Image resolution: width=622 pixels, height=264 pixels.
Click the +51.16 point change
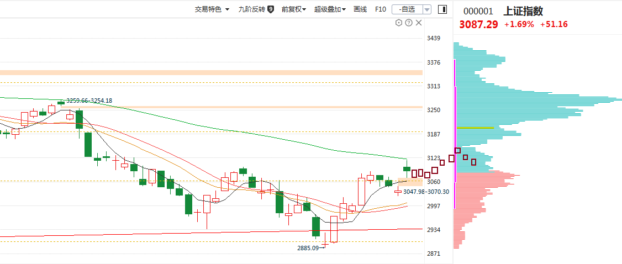[555, 24]
